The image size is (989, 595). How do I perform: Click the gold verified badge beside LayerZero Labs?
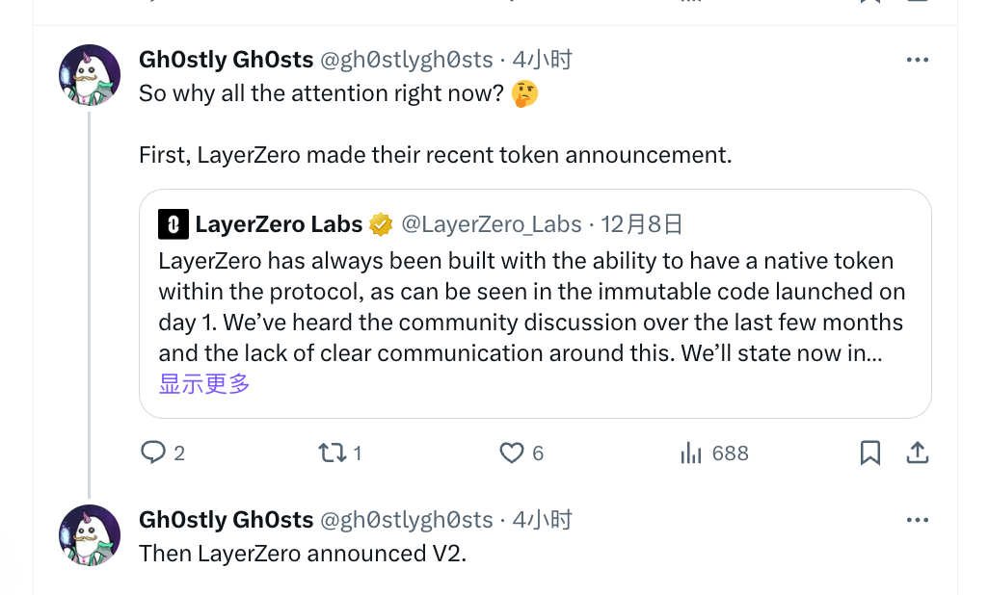coord(381,224)
